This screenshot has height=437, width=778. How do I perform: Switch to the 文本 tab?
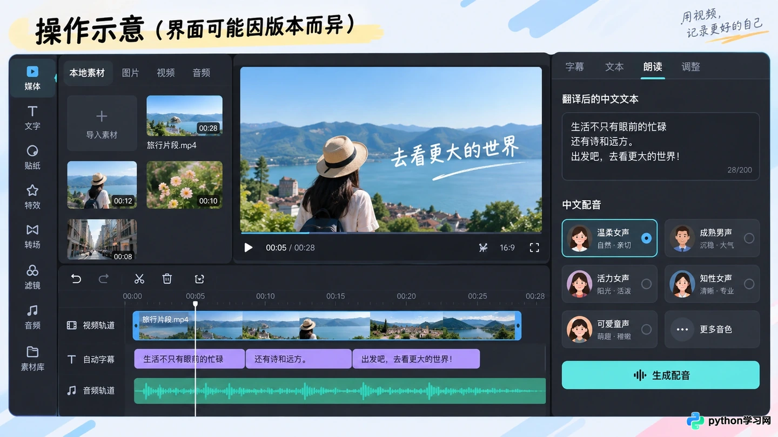tap(614, 66)
